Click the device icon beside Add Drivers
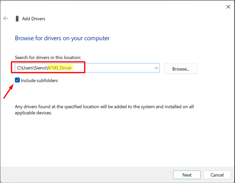Viewport: 235px width, 183px height. [17, 19]
